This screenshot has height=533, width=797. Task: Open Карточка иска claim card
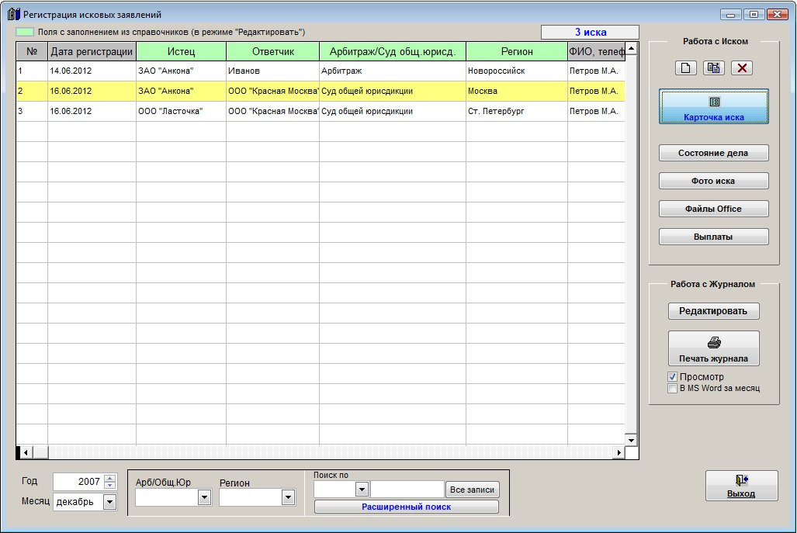pyautogui.click(x=713, y=107)
